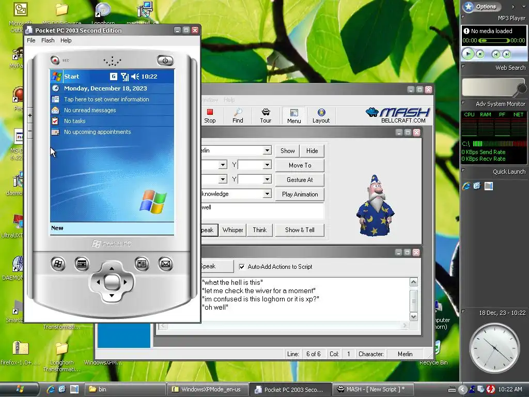Click the up arrow on Pocket PC d-pad
Screen dimensions: 529x397
tap(112, 268)
